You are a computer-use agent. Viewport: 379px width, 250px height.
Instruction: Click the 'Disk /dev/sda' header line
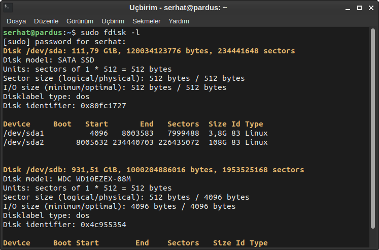point(149,51)
